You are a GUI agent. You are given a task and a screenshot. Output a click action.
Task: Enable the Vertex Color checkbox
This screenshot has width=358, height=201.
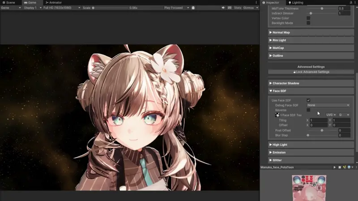point(308,18)
